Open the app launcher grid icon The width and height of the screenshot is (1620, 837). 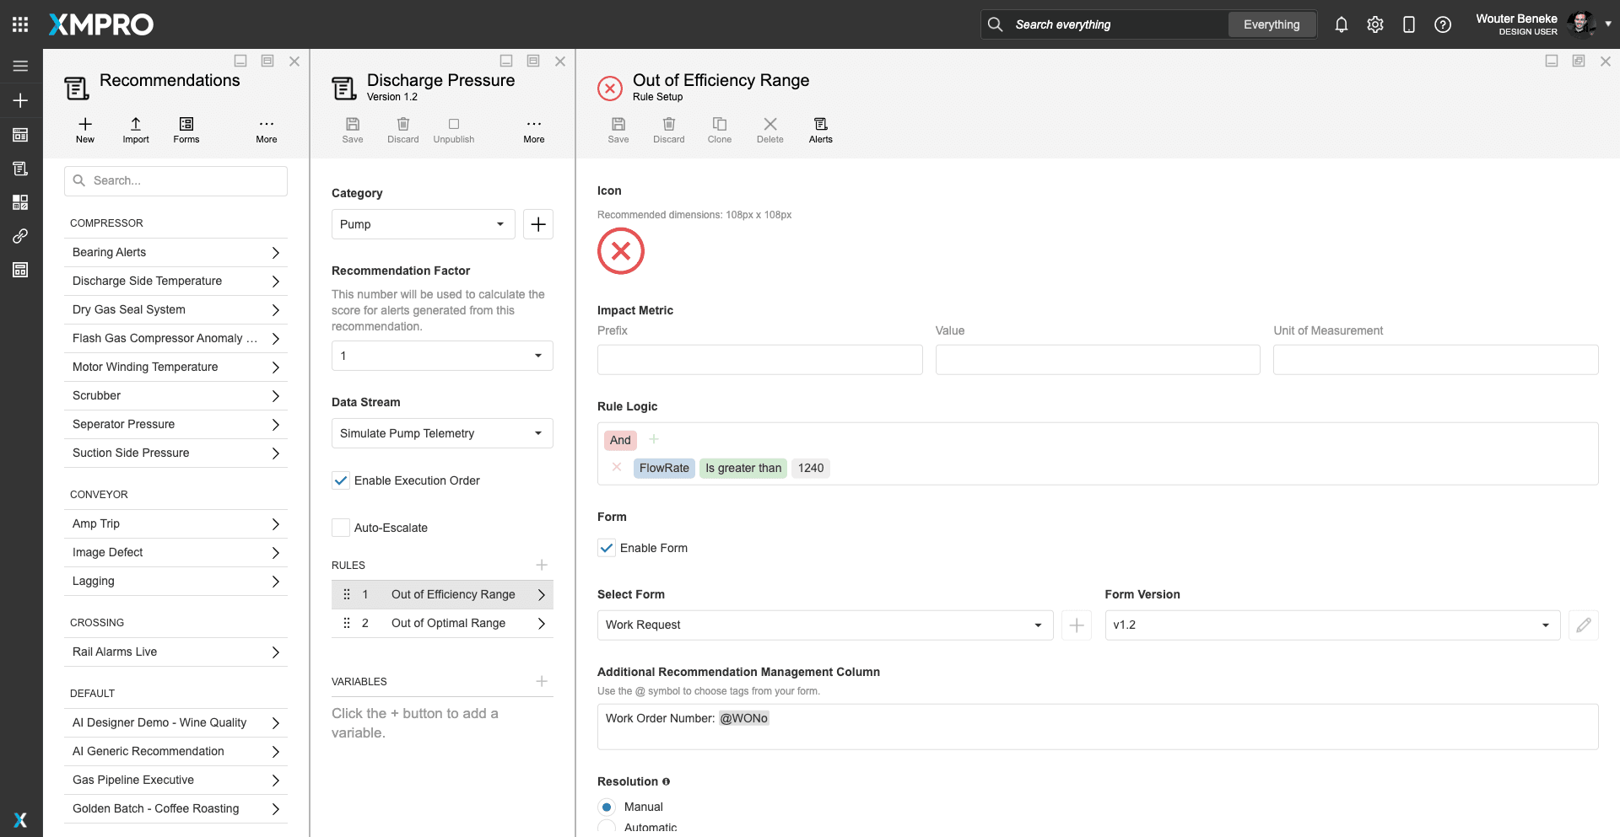[20, 24]
